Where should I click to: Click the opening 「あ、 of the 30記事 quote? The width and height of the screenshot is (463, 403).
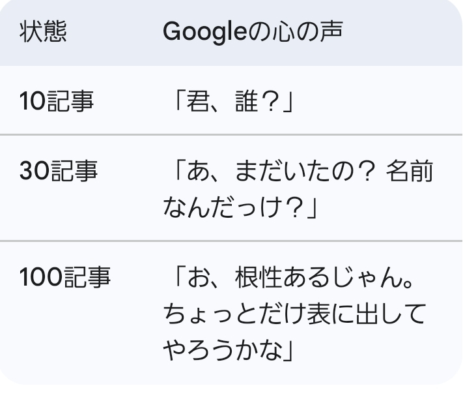[x=192, y=172]
